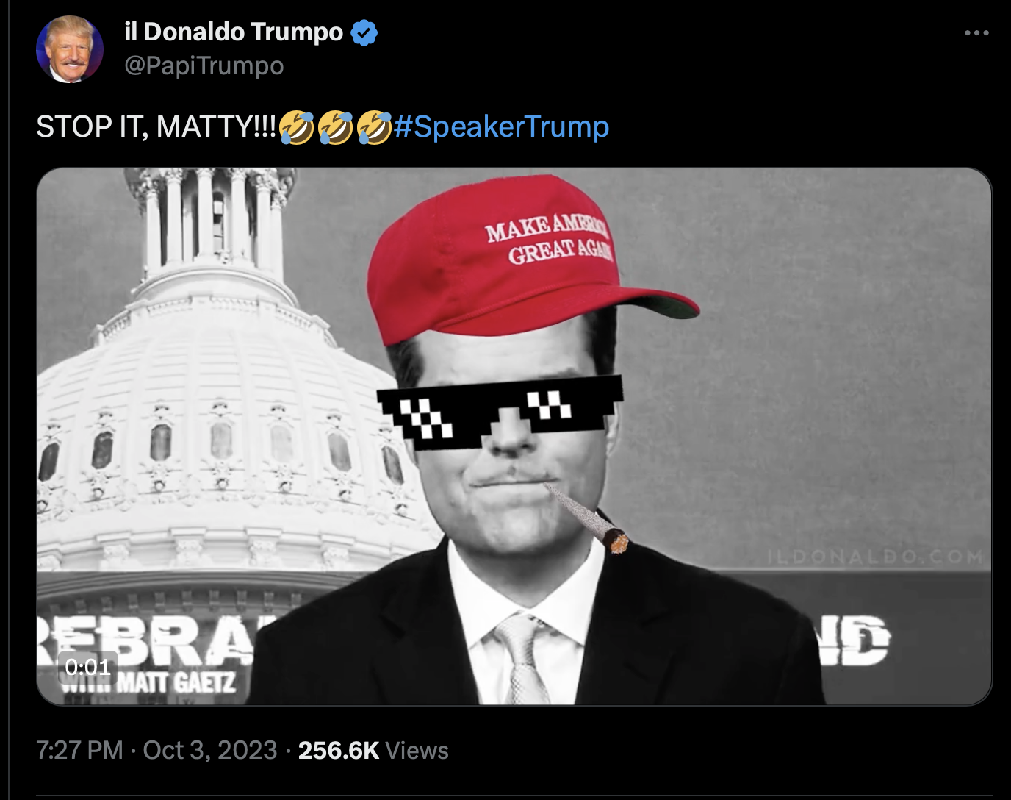Screen dimensions: 1011x800
Task: Click the pixelated black sunglasses in the video
Action: coord(500,411)
